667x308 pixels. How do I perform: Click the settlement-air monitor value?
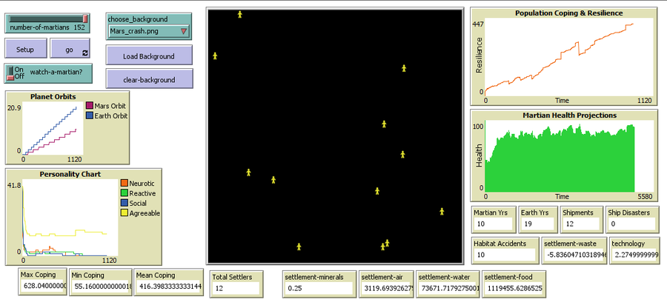[x=386, y=287]
